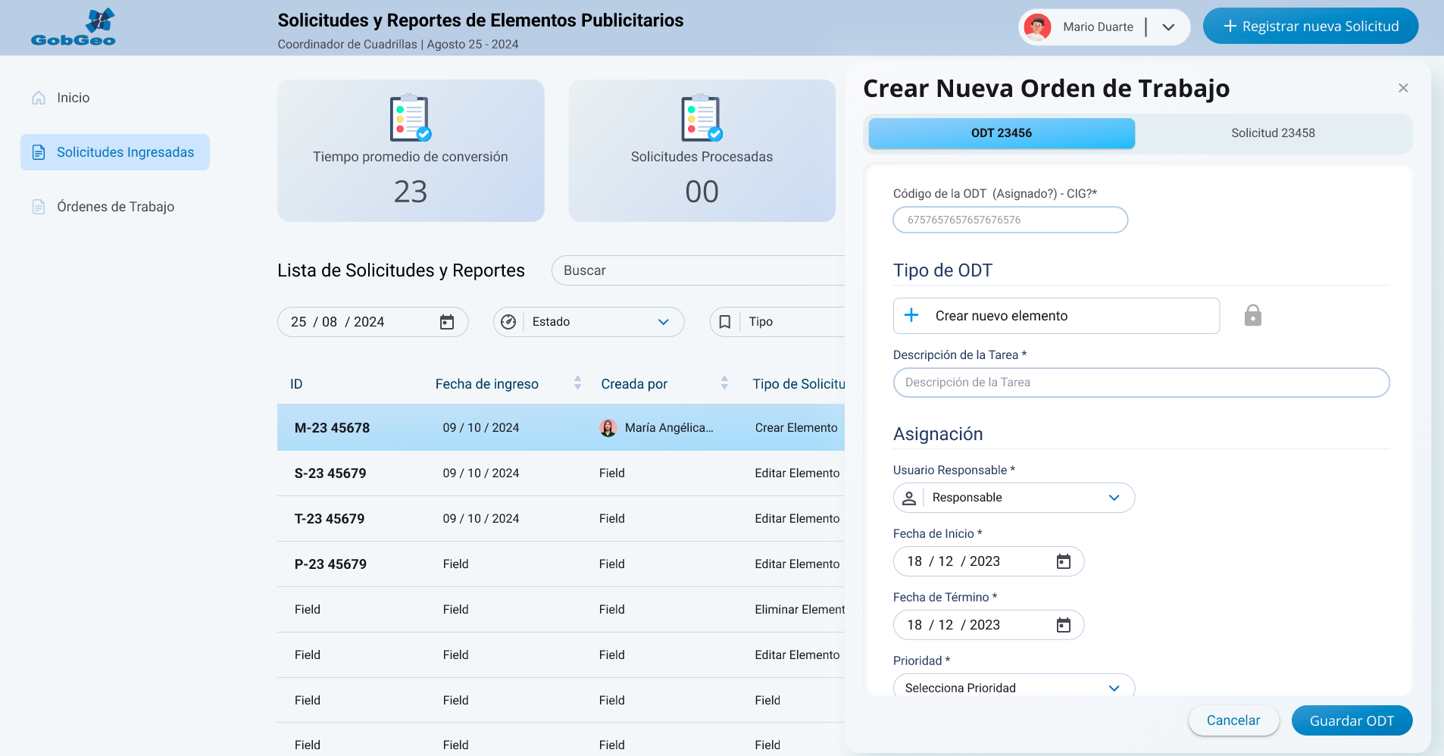This screenshot has width=1444, height=756.
Task: Click calendar icon in the list date filter
Action: pos(447,322)
